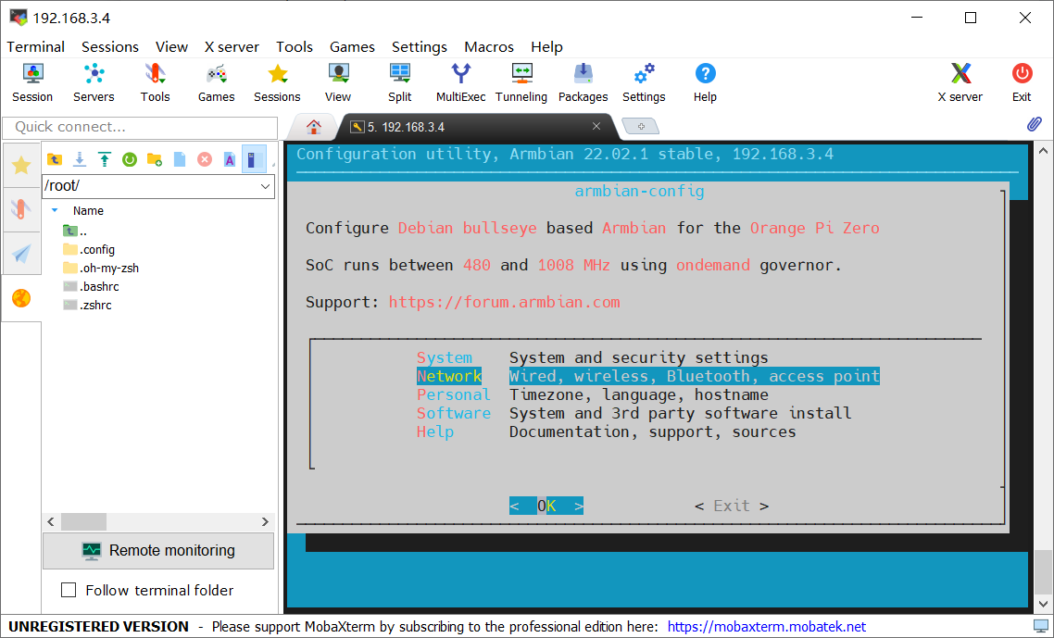Select the Personal menu entry
Viewport: 1054px width, 638px height.
click(x=454, y=394)
